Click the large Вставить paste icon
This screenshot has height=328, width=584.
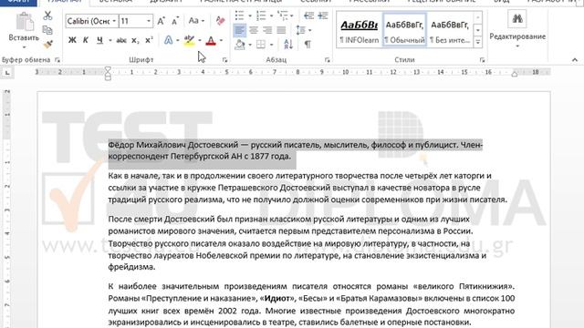(x=25, y=22)
